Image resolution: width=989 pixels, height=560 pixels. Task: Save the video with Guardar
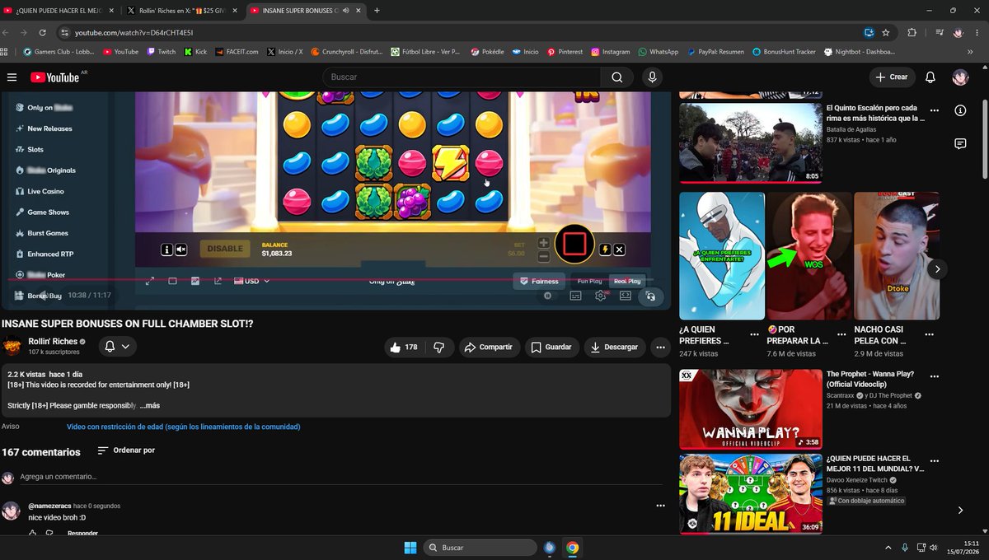click(551, 347)
